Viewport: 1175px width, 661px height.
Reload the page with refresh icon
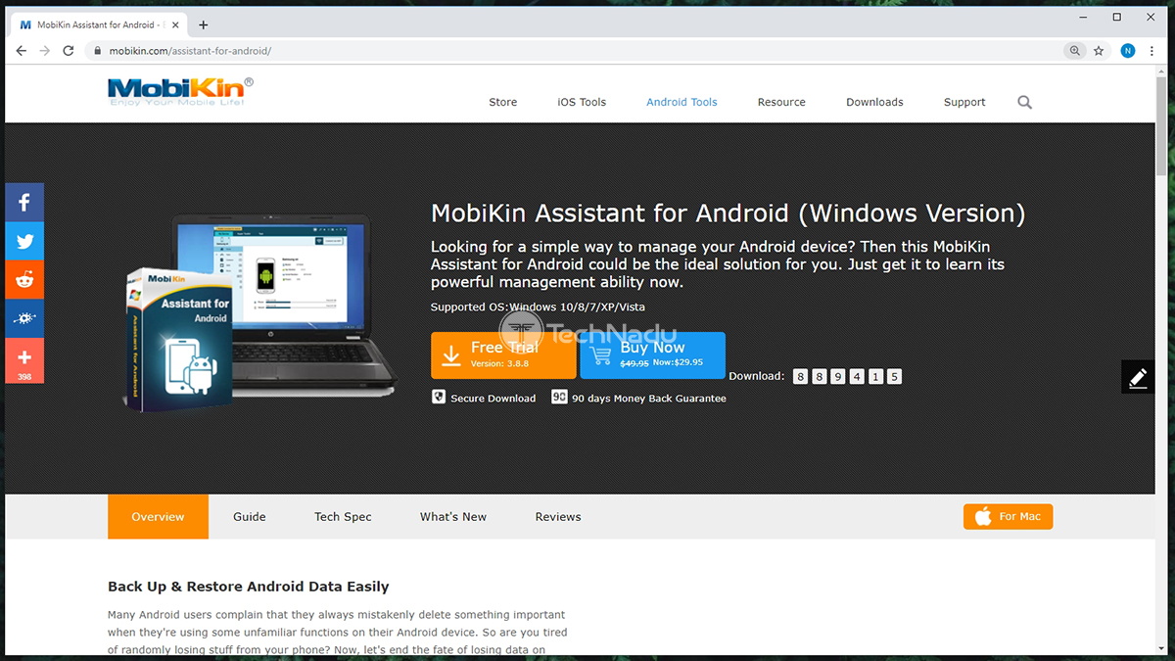[69, 51]
